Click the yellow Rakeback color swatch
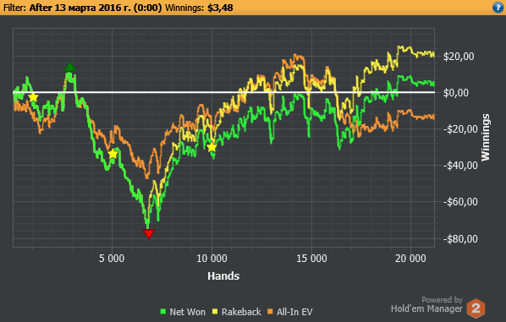Screen dimensions: 506x322 tap(215, 312)
